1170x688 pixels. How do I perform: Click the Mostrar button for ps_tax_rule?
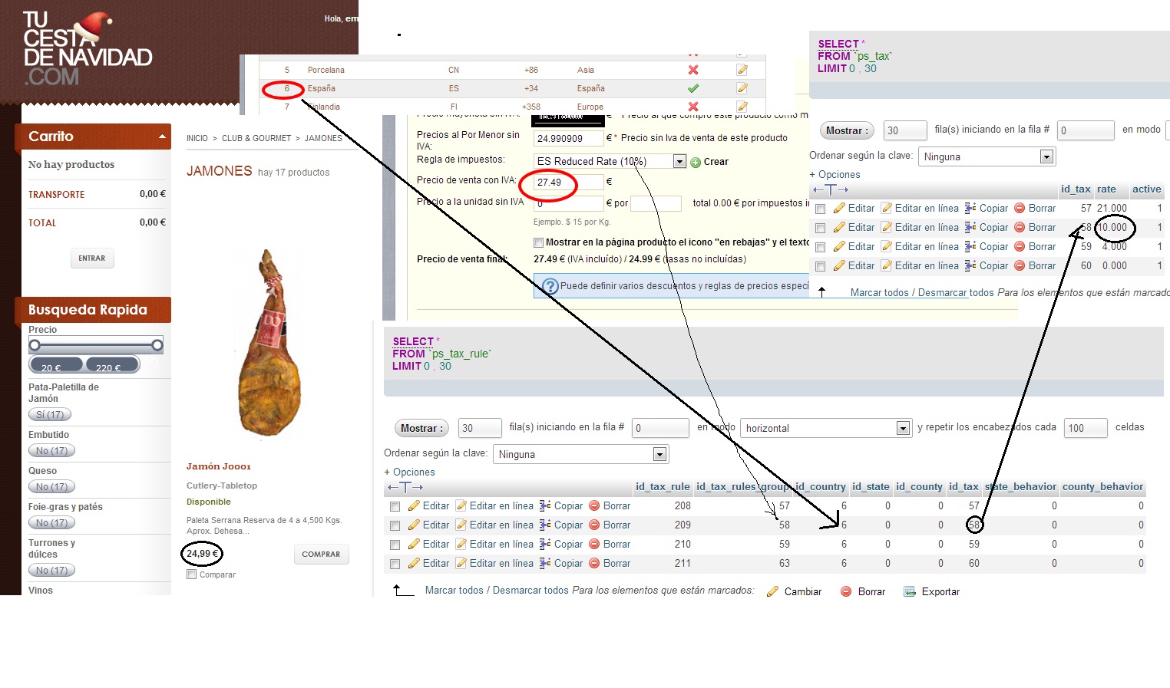pyautogui.click(x=422, y=428)
